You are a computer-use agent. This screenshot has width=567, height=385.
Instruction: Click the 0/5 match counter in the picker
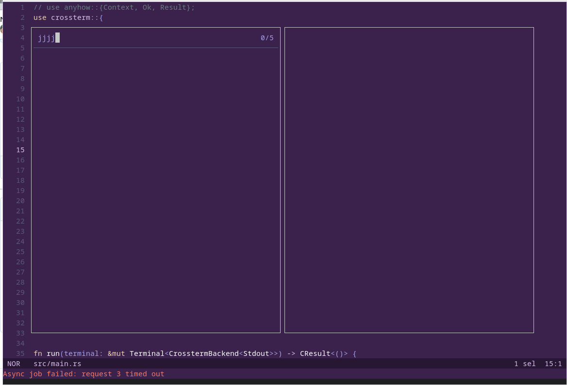pos(267,38)
